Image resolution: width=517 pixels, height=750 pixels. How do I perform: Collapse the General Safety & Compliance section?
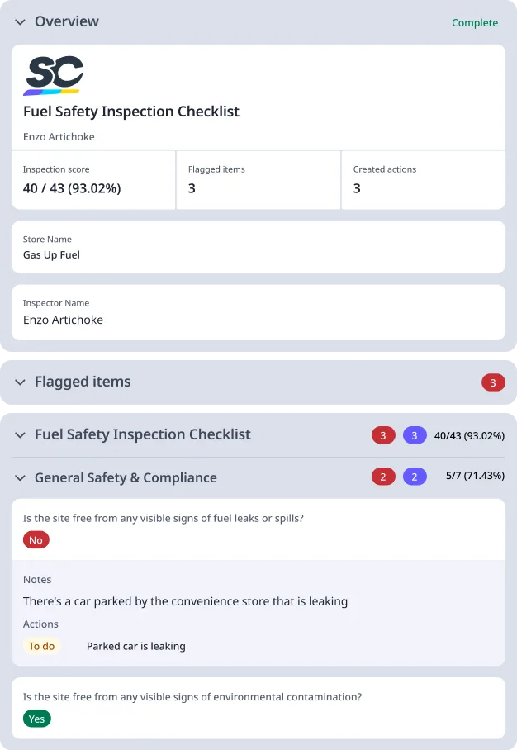click(20, 477)
